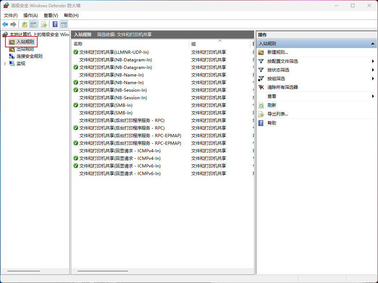Screen dimensions: 378x283
Task: Click 按状态筛选 action text
Action: (x=278, y=70)
